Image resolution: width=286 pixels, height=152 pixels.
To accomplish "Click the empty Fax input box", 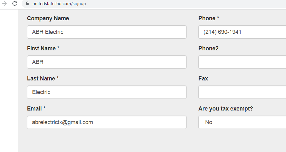I will pyautogui.click(x=242, y=92).
